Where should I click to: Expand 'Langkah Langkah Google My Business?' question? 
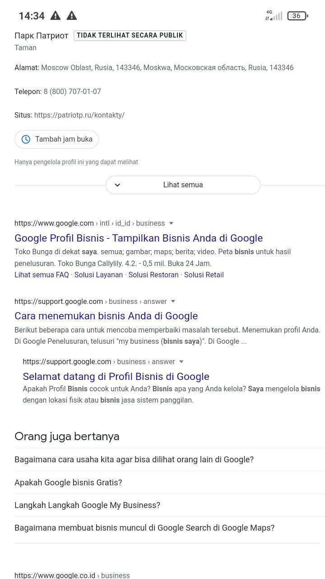(x=87, y=505)
